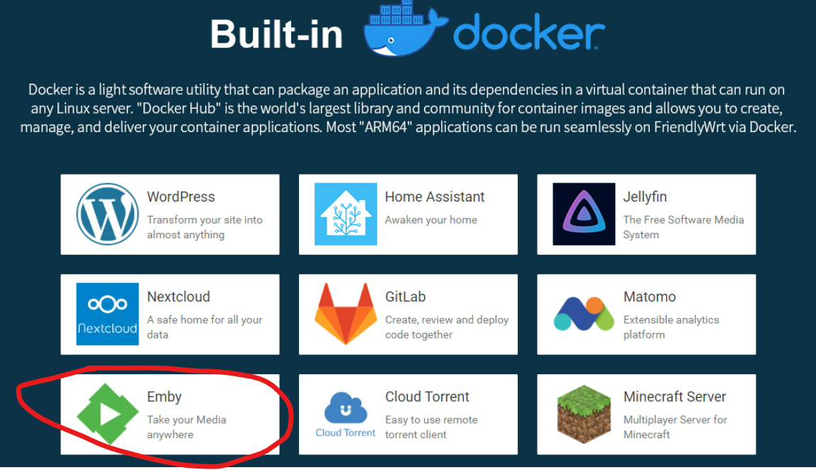Click the Docker whale logo
816x470 pixels.
click(x=406, y=28)
